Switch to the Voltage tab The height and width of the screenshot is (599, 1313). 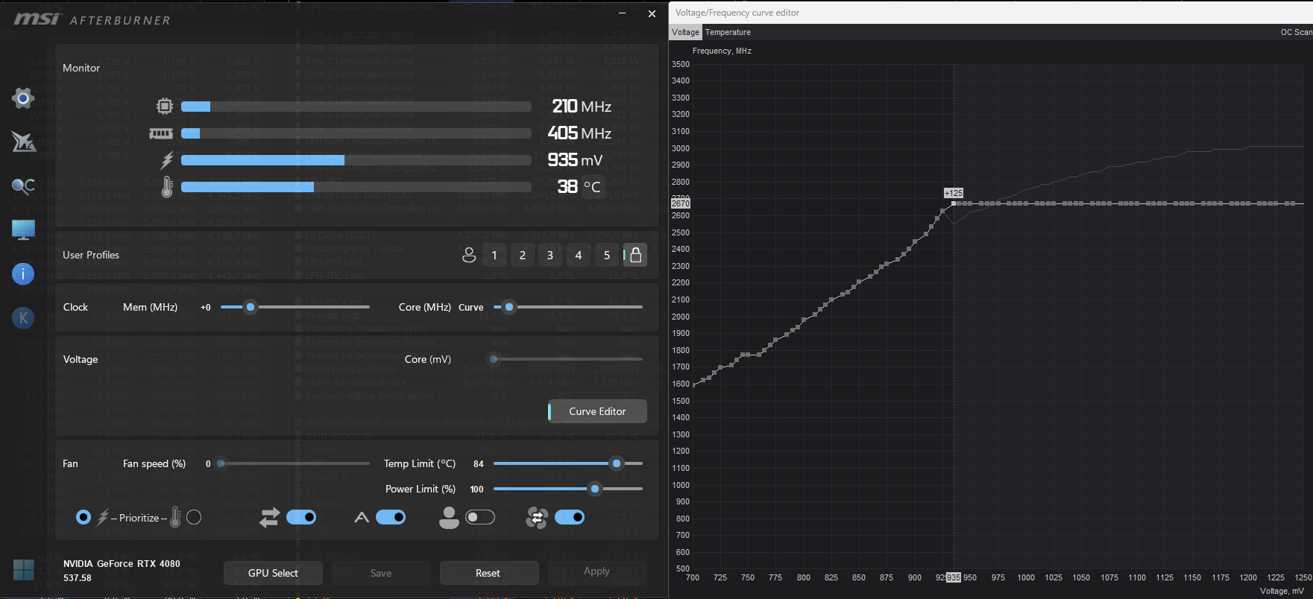(685, 32)
